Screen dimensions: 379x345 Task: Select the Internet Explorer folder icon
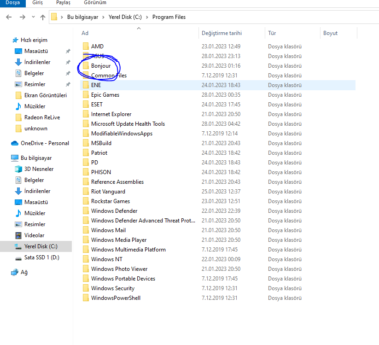coord(86,114)
